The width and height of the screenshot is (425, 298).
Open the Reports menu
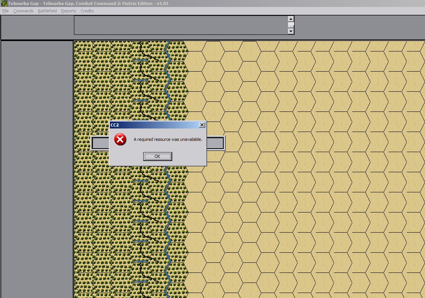point(68,11)
